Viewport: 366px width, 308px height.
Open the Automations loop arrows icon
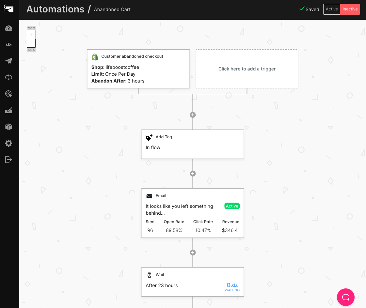click(8, 77)
